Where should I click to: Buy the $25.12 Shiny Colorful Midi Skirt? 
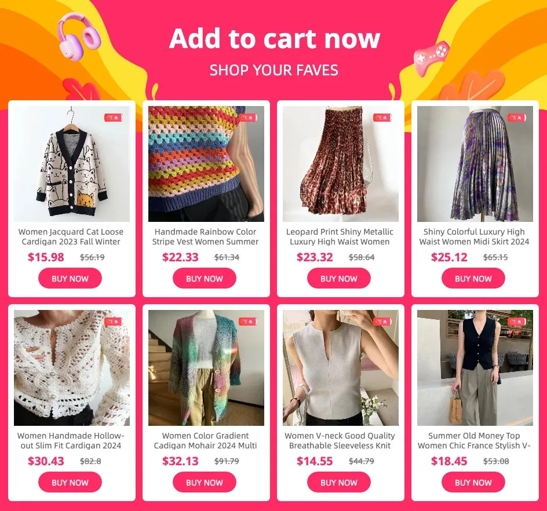point(473,278)
